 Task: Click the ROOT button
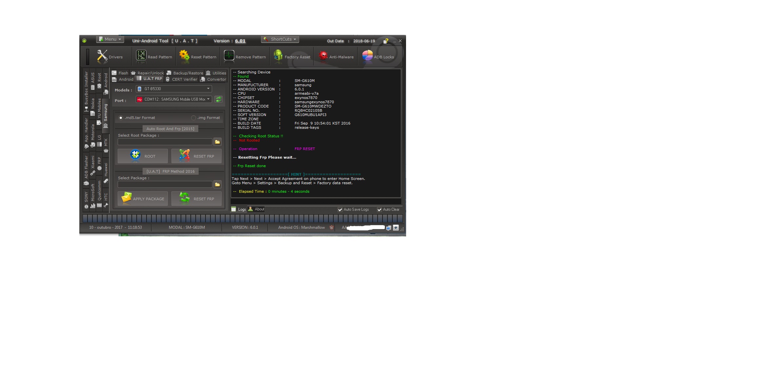pos(143,156)
